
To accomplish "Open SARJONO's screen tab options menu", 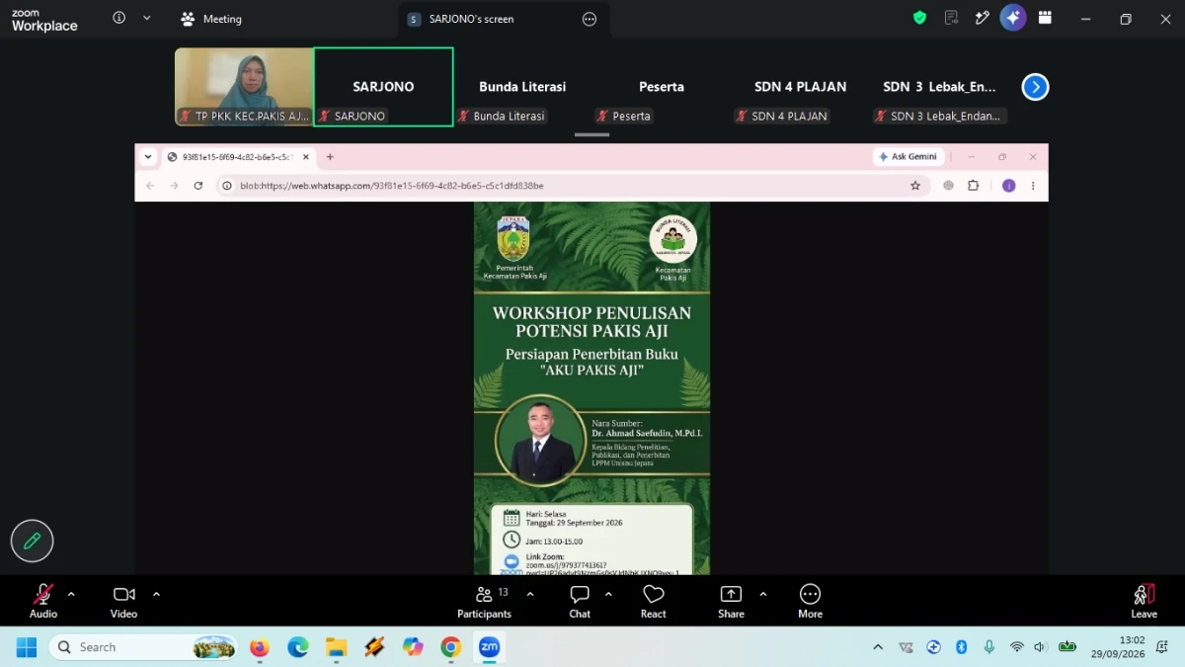I will pyautogui.click(x=590, y=19).
